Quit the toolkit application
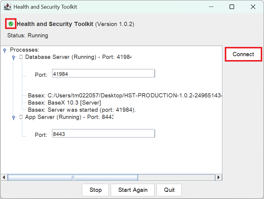Image resolution: width=264 pixels, height=199 pixels. coord(169,190)
